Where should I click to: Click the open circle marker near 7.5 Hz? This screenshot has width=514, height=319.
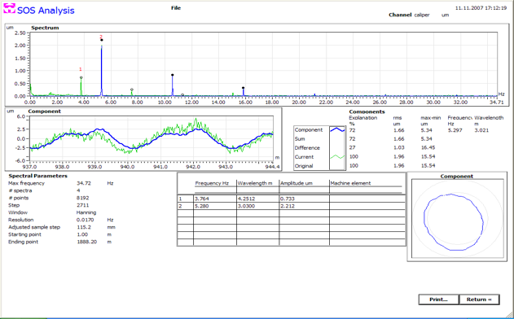click(x=132, y=90)
